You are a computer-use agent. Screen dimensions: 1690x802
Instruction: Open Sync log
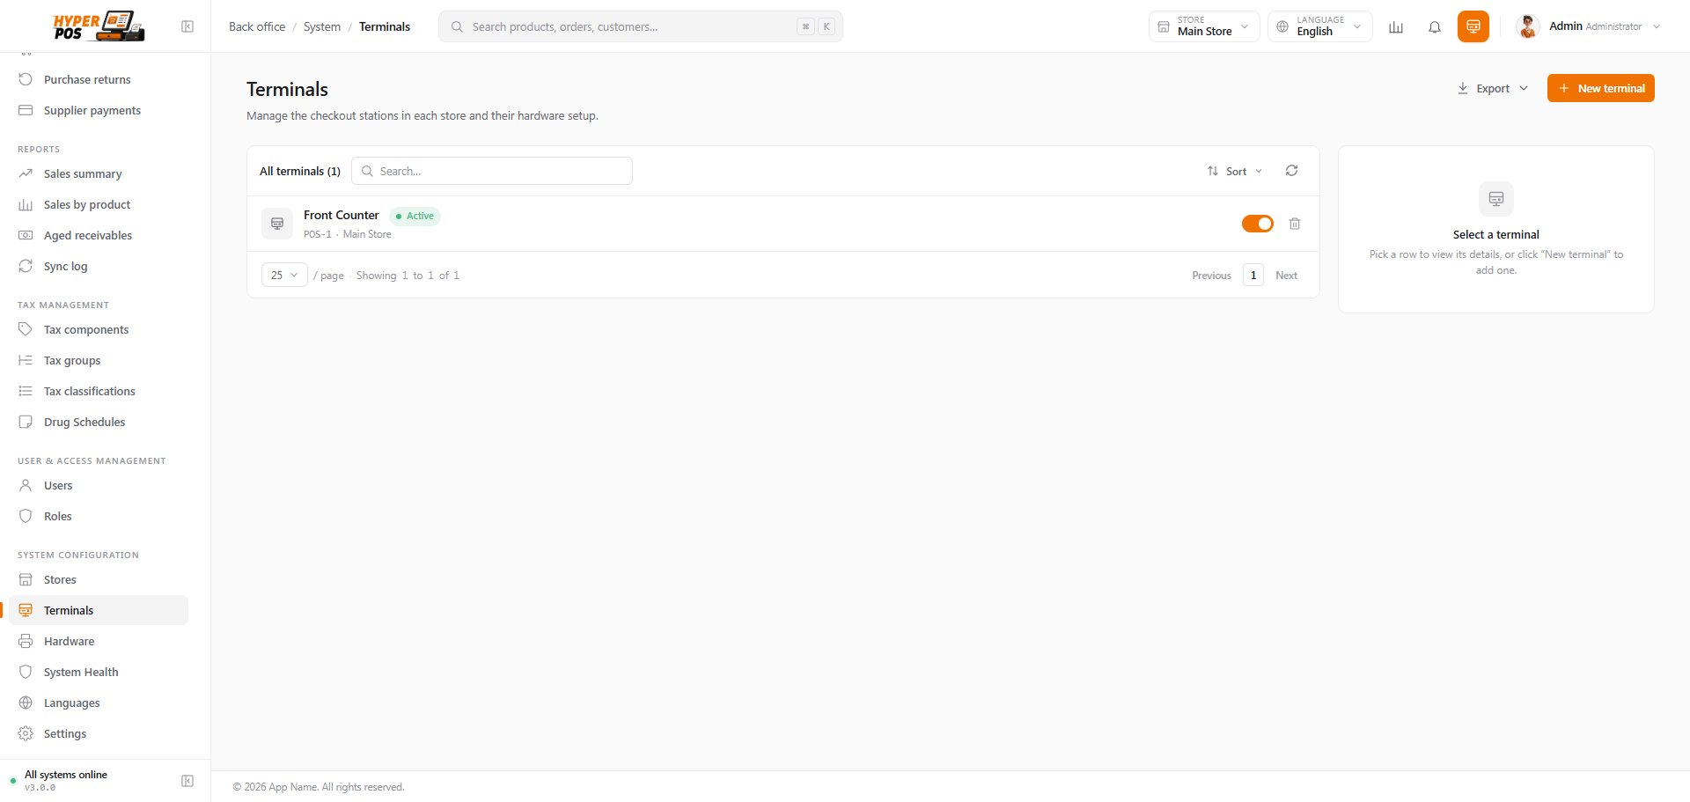pyautogui.click(x=99, y=266)
